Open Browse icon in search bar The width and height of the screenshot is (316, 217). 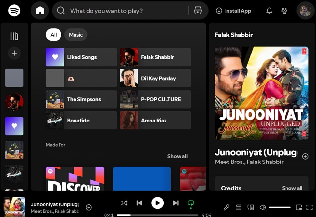(x=198, y=11)
